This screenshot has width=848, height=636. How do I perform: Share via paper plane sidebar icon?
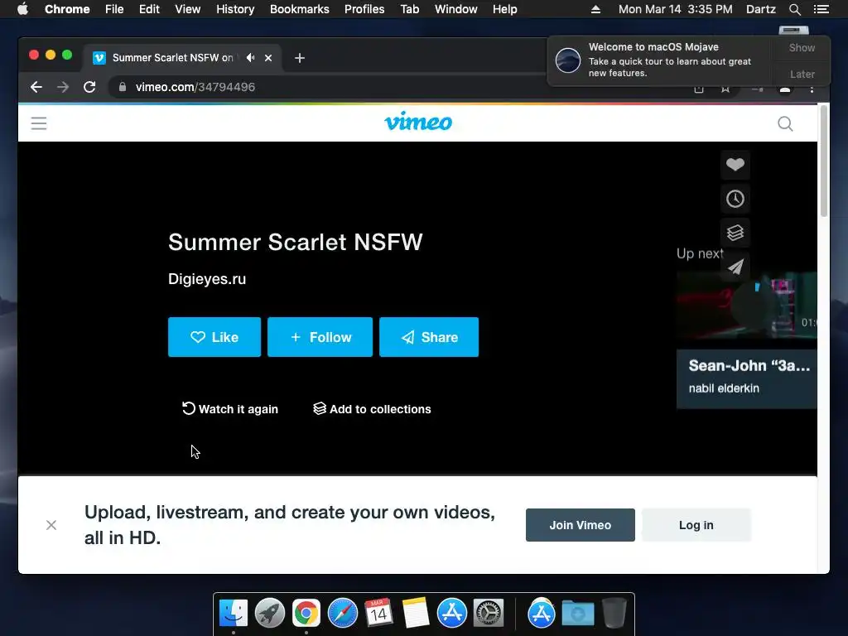(x=735, y=267)
